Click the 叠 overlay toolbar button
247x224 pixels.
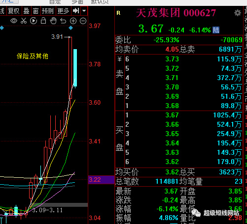pyautogui.click(x=26, y=11)
